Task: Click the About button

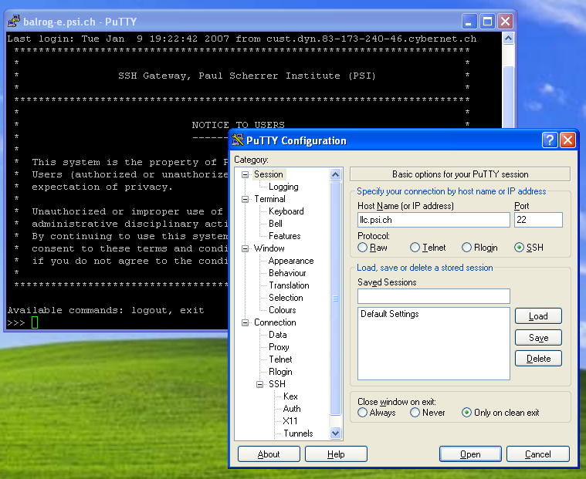Action: [x=269, y=454]
